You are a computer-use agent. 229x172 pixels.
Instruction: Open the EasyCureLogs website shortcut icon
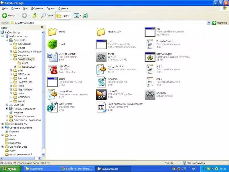pyautogui.click(x=102, y=107)
